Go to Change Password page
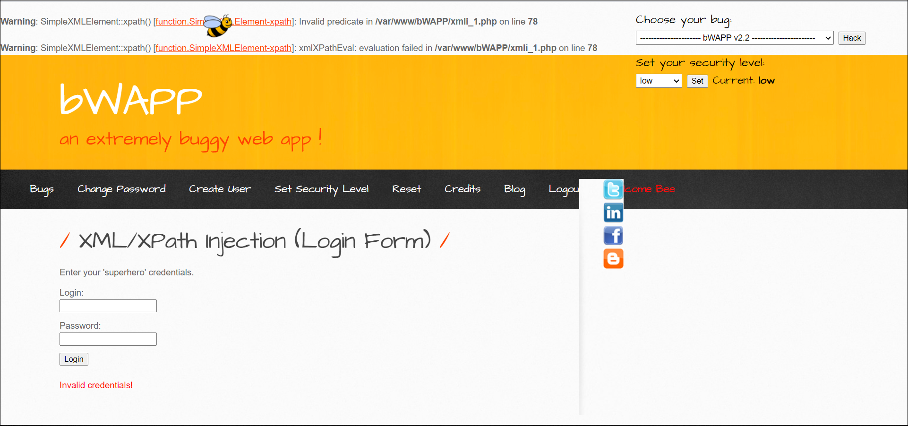The height and width of the screenshot is (426, 908). click(121, 189)
